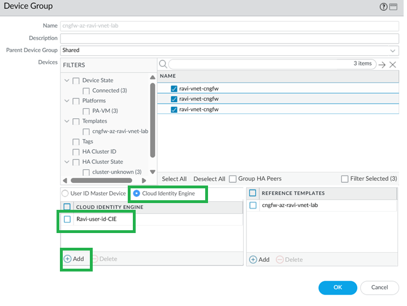Check the HA Cluster ID filter
Viewport: 407px width, 306px height.
coord(76,152)
